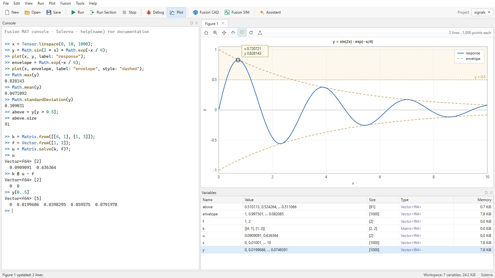Click the 'response' legend entry
Viewport: 495px width, 278px height.
(x=469, y=53)
